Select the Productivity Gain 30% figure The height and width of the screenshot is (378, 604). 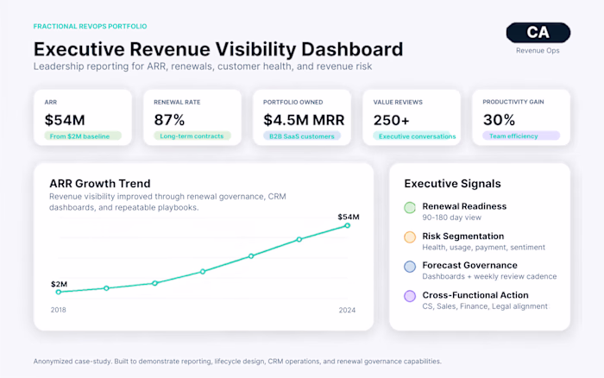(499, 120)
